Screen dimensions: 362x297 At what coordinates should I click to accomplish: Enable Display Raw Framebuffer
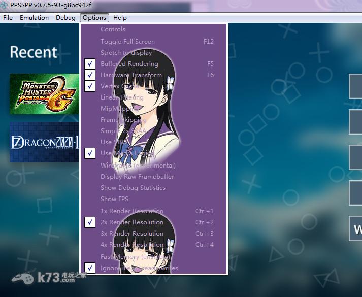click(137, 177)
